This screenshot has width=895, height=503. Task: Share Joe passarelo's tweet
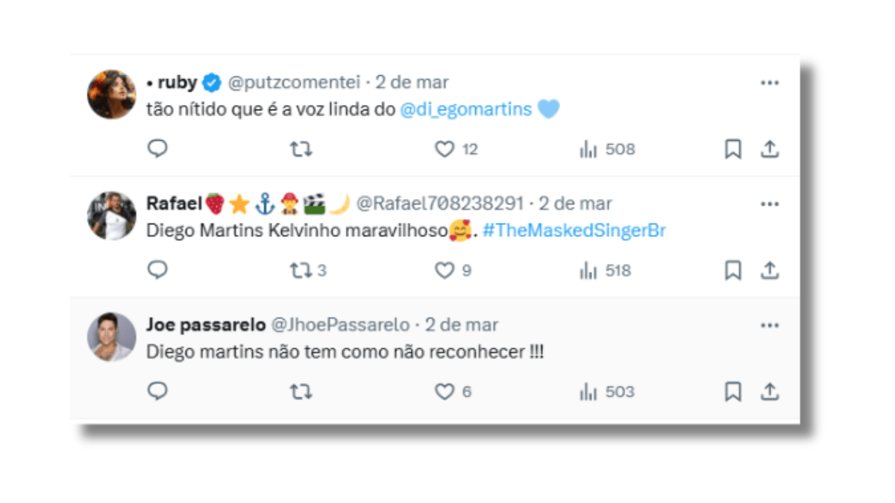(771, 390)
